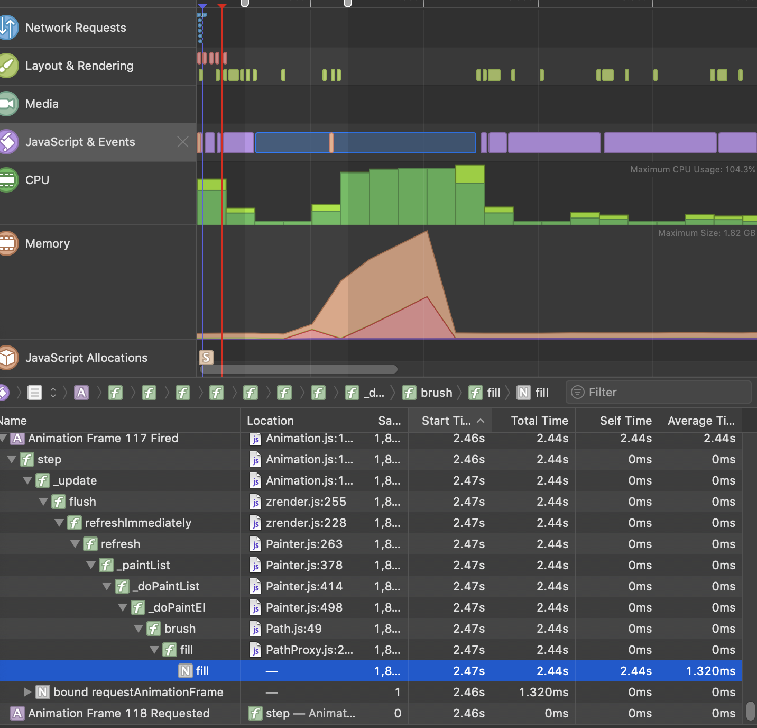Click the vertical scrollbar of call tree

pos(751,711)
